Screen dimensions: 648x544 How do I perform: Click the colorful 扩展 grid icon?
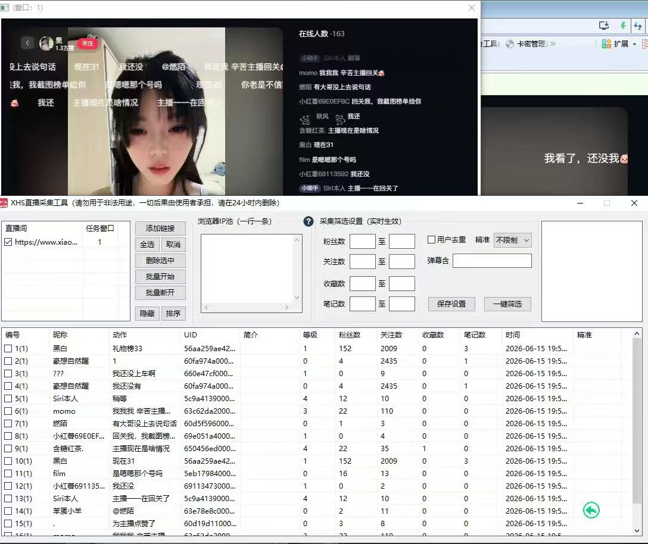coord(606,44)
